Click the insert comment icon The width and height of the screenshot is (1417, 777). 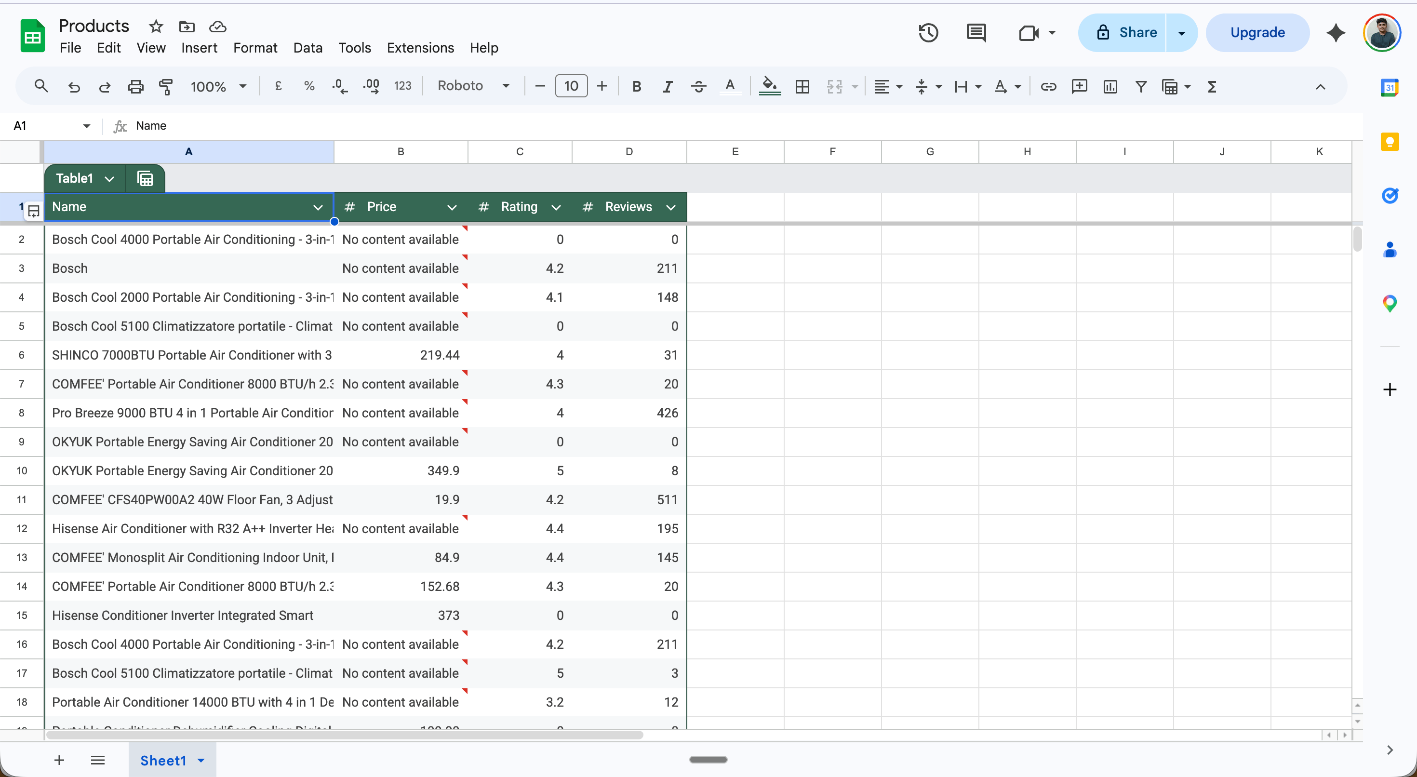[x=1079, y=86]
